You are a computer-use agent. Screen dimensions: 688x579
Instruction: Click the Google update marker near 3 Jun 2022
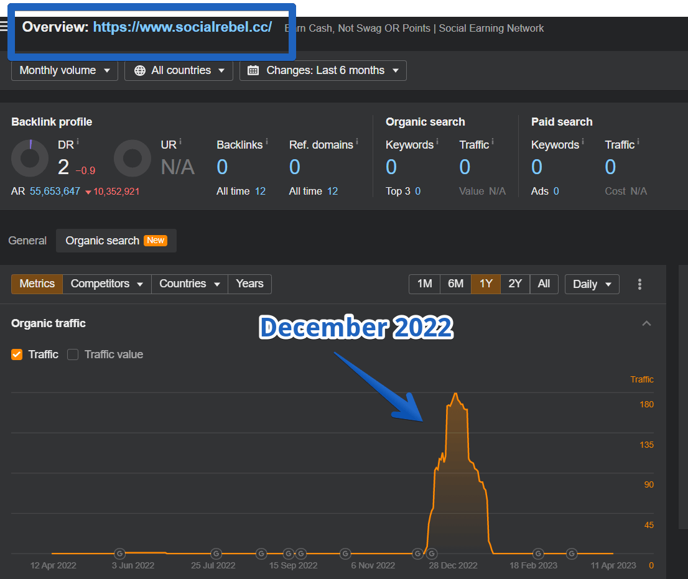pyautogui.click(x=120, y=554)
